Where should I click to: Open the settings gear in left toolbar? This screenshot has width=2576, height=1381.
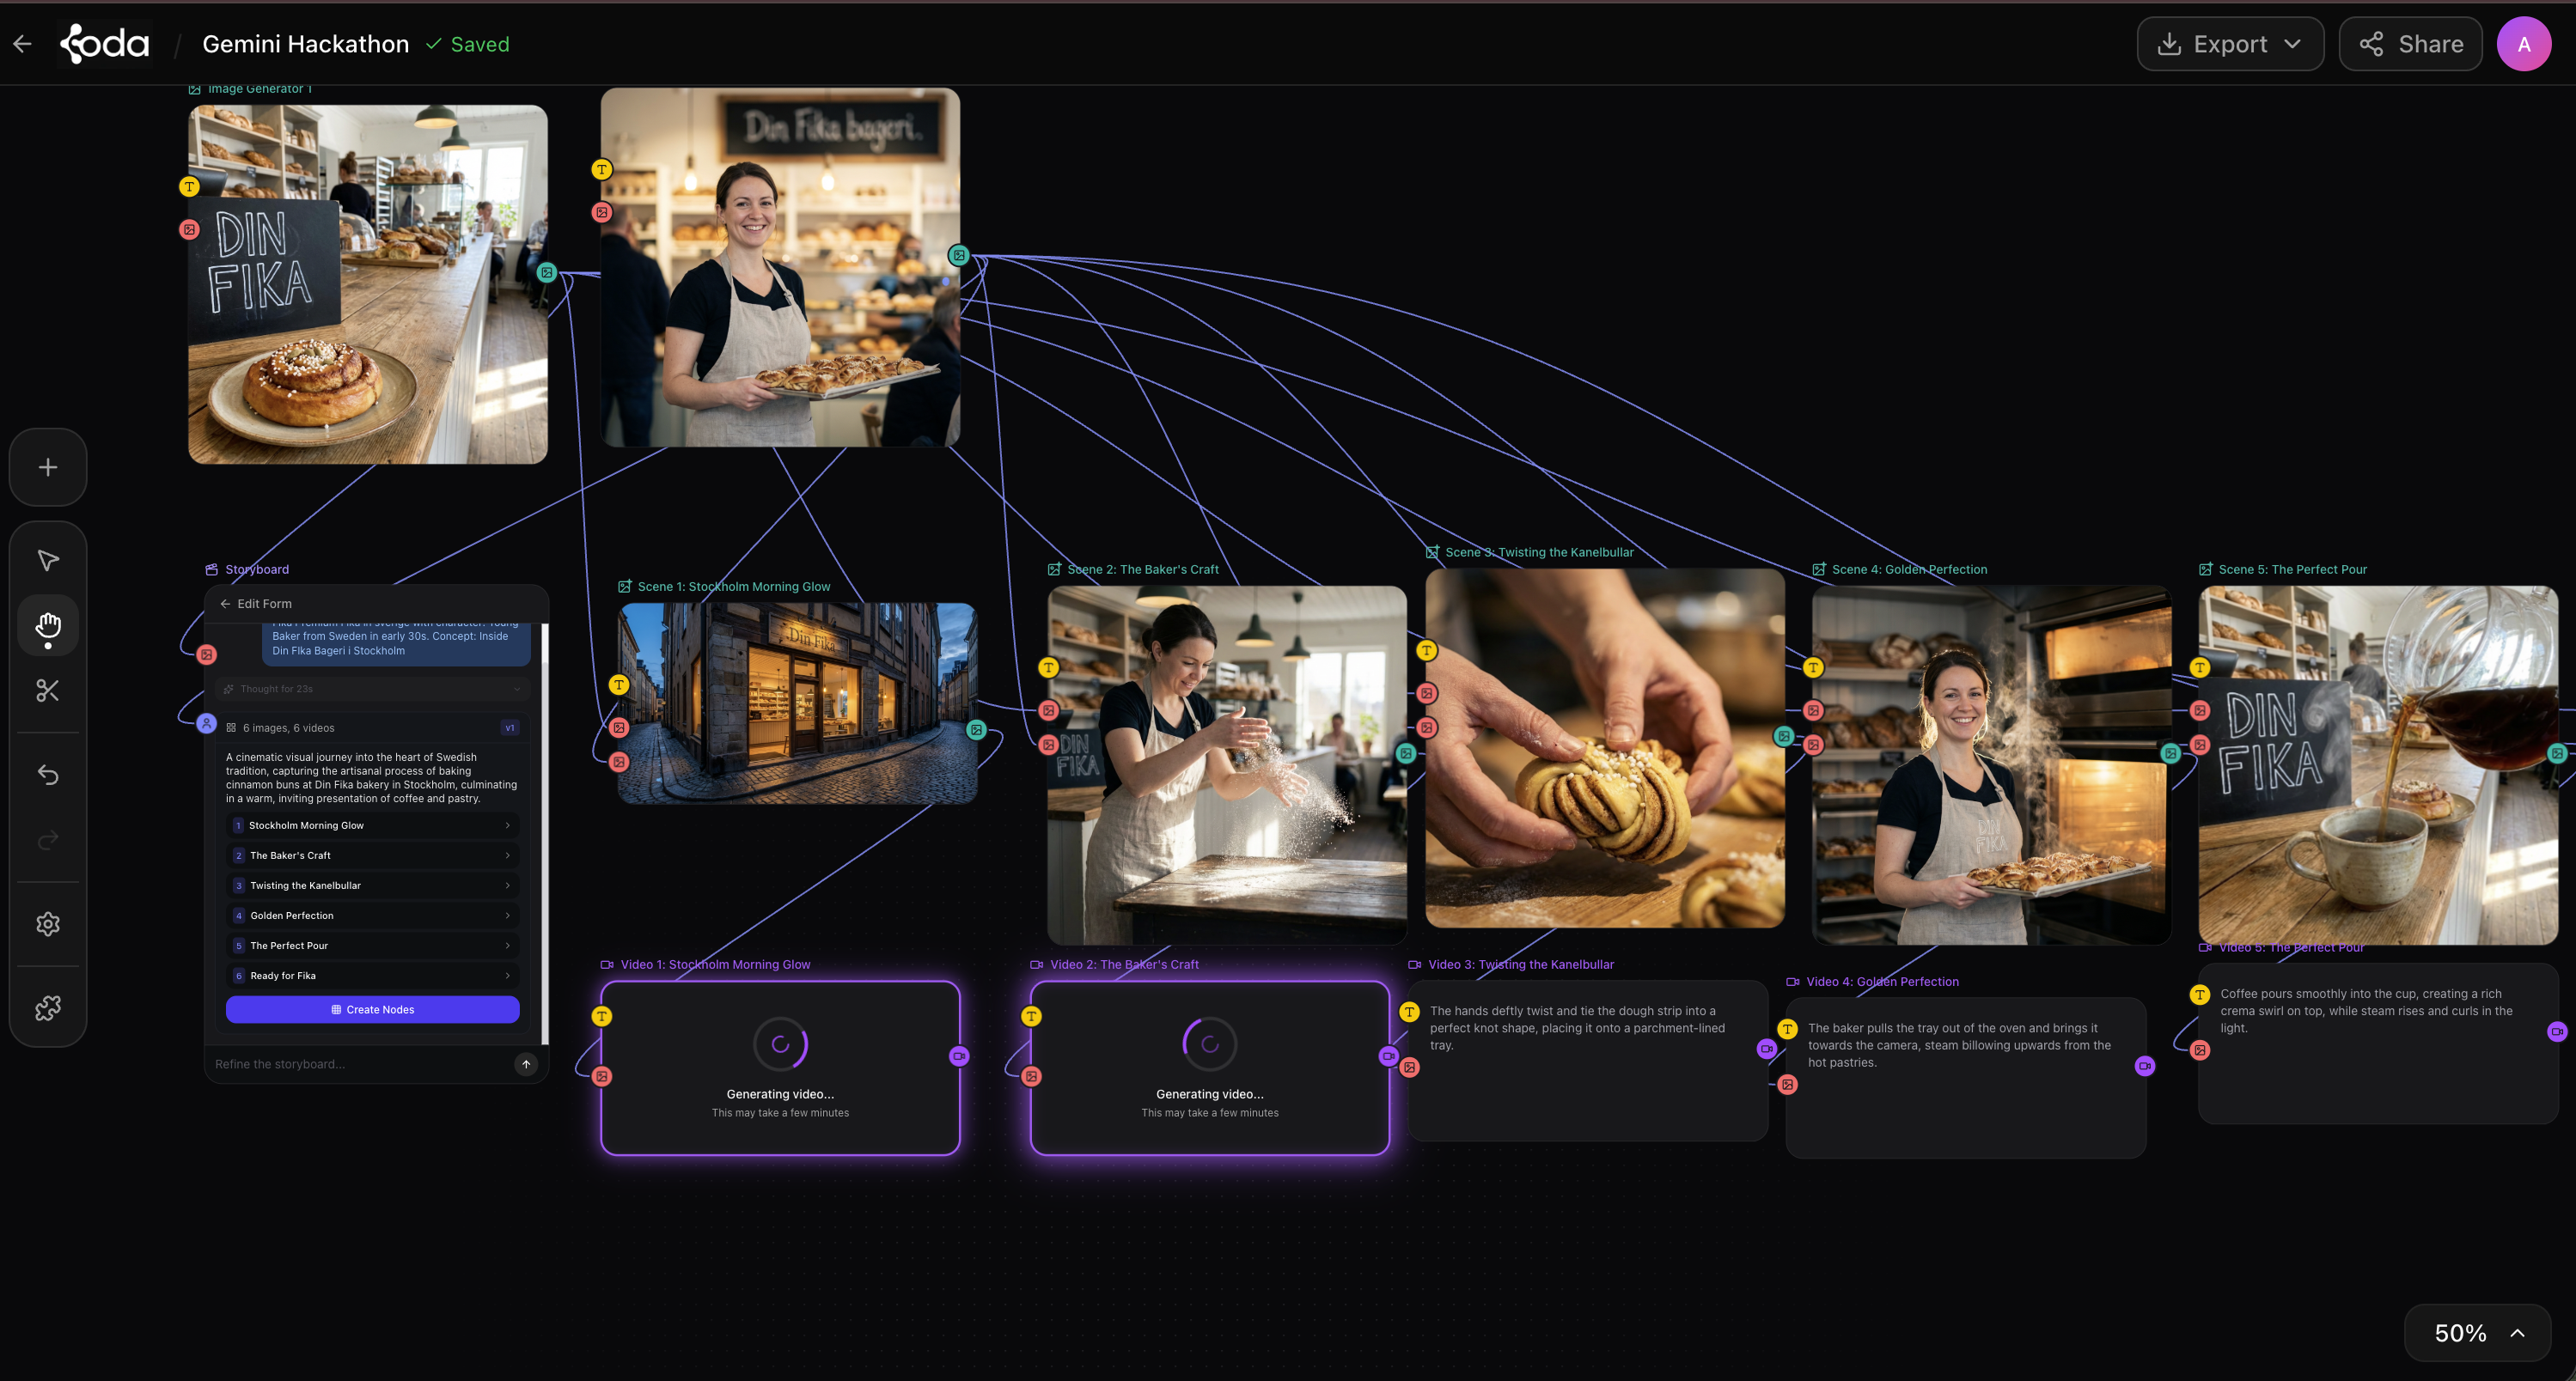47,924
